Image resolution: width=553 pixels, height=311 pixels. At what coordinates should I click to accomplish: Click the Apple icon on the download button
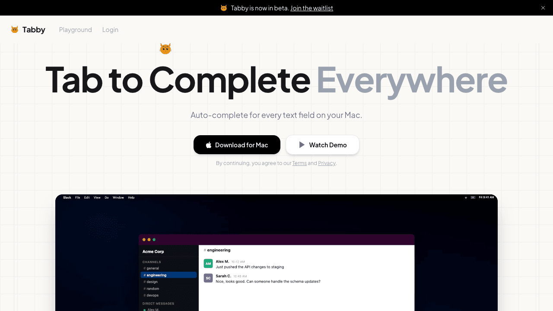pos(209,145)
